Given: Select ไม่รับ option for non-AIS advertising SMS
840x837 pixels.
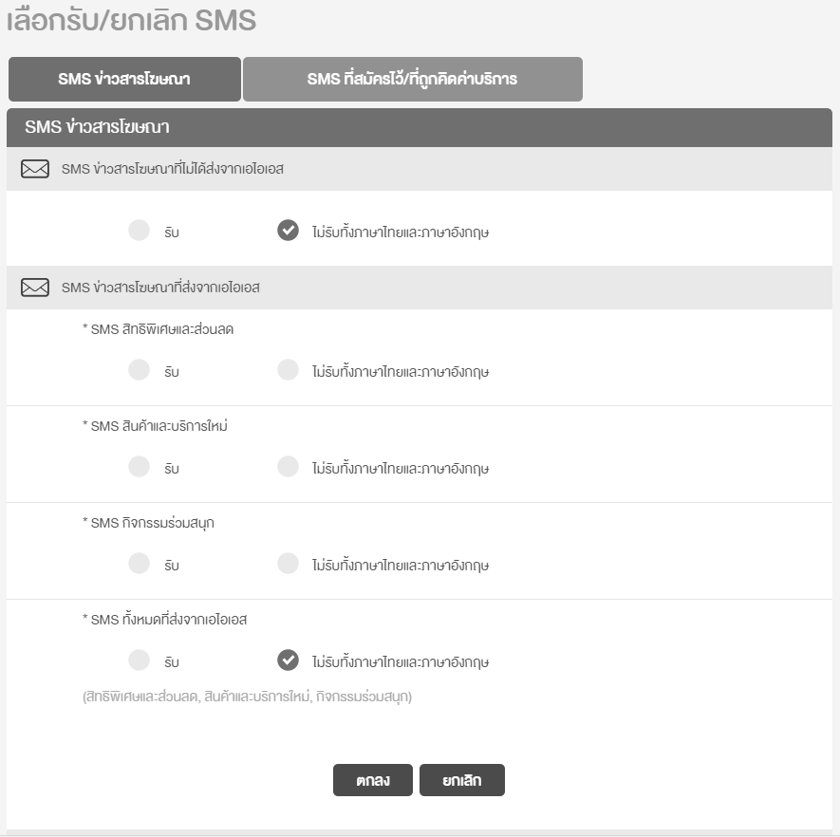Looking at the screenshot, I should (288, 231).
